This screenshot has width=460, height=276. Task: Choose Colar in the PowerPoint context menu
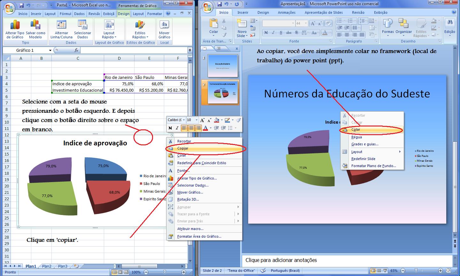(x=356, y=130)
